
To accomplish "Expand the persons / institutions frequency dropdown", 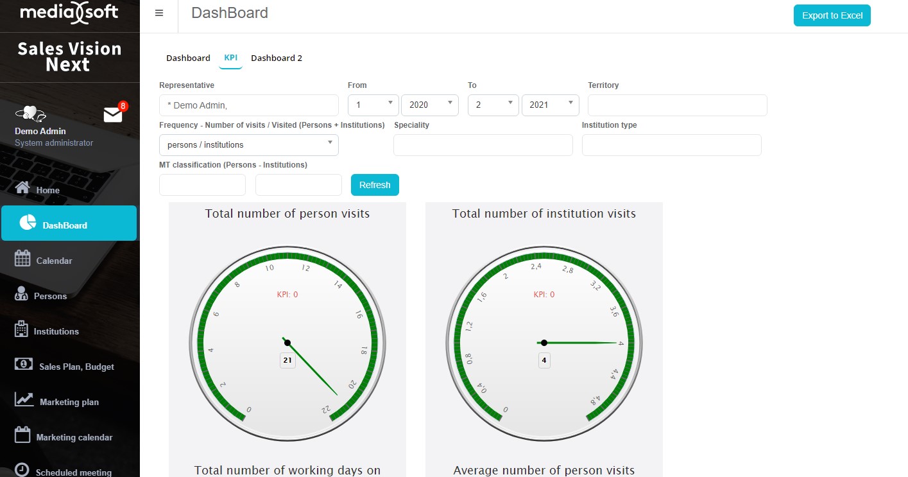I will [248, 145].
